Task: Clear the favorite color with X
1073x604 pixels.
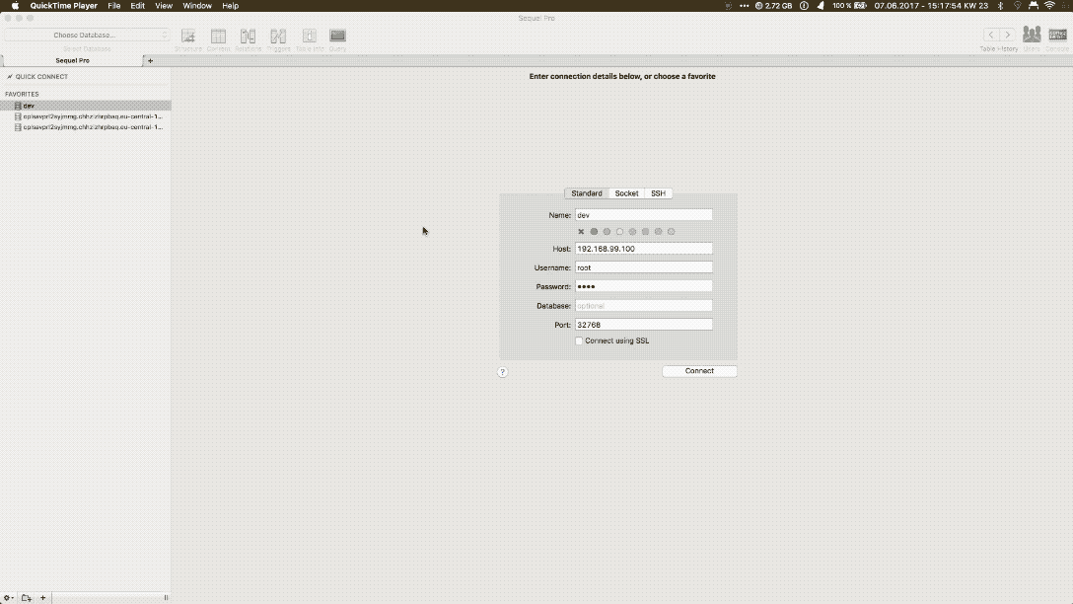Action: (581, 232)
